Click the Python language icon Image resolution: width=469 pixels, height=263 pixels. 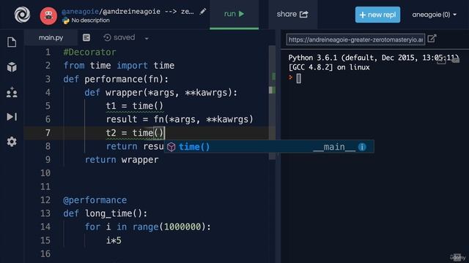[x=65, y=20]
